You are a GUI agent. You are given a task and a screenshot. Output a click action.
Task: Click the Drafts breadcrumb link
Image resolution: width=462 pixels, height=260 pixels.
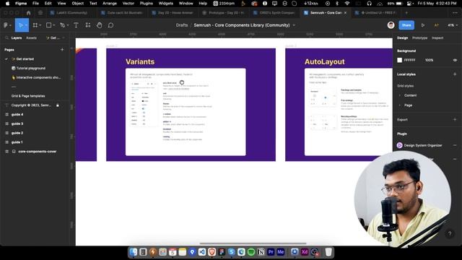[x=182, y=25]
